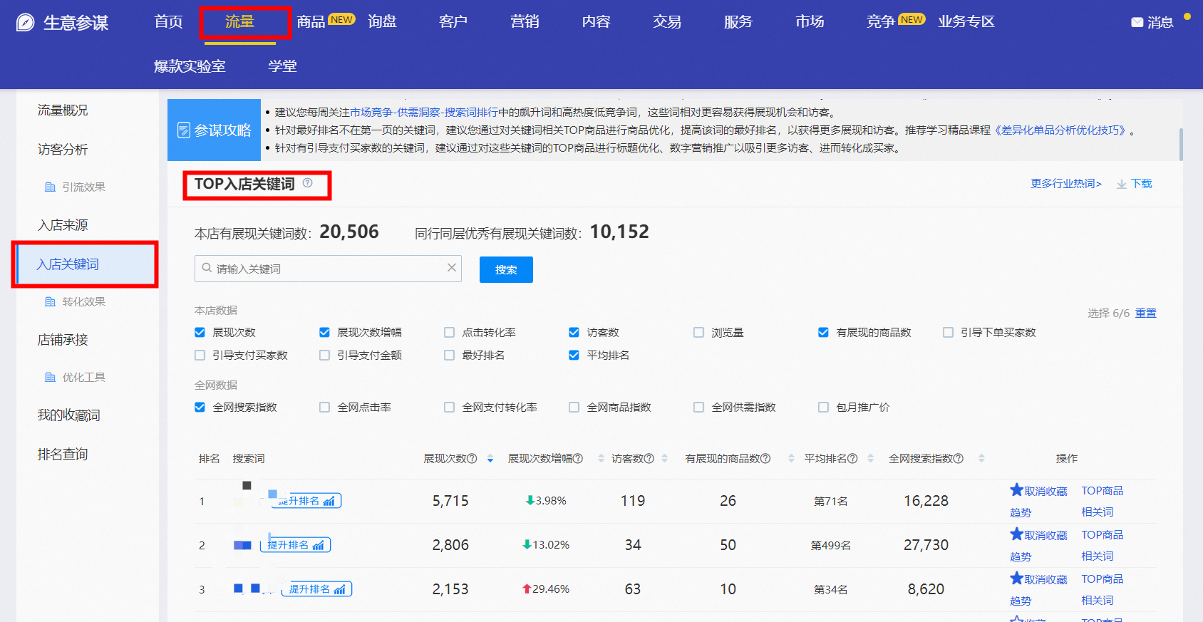Screen dimensions: 1203x622
Task: Click 提升排名 chart badge in row 1
Action: [x=307, y=501]
